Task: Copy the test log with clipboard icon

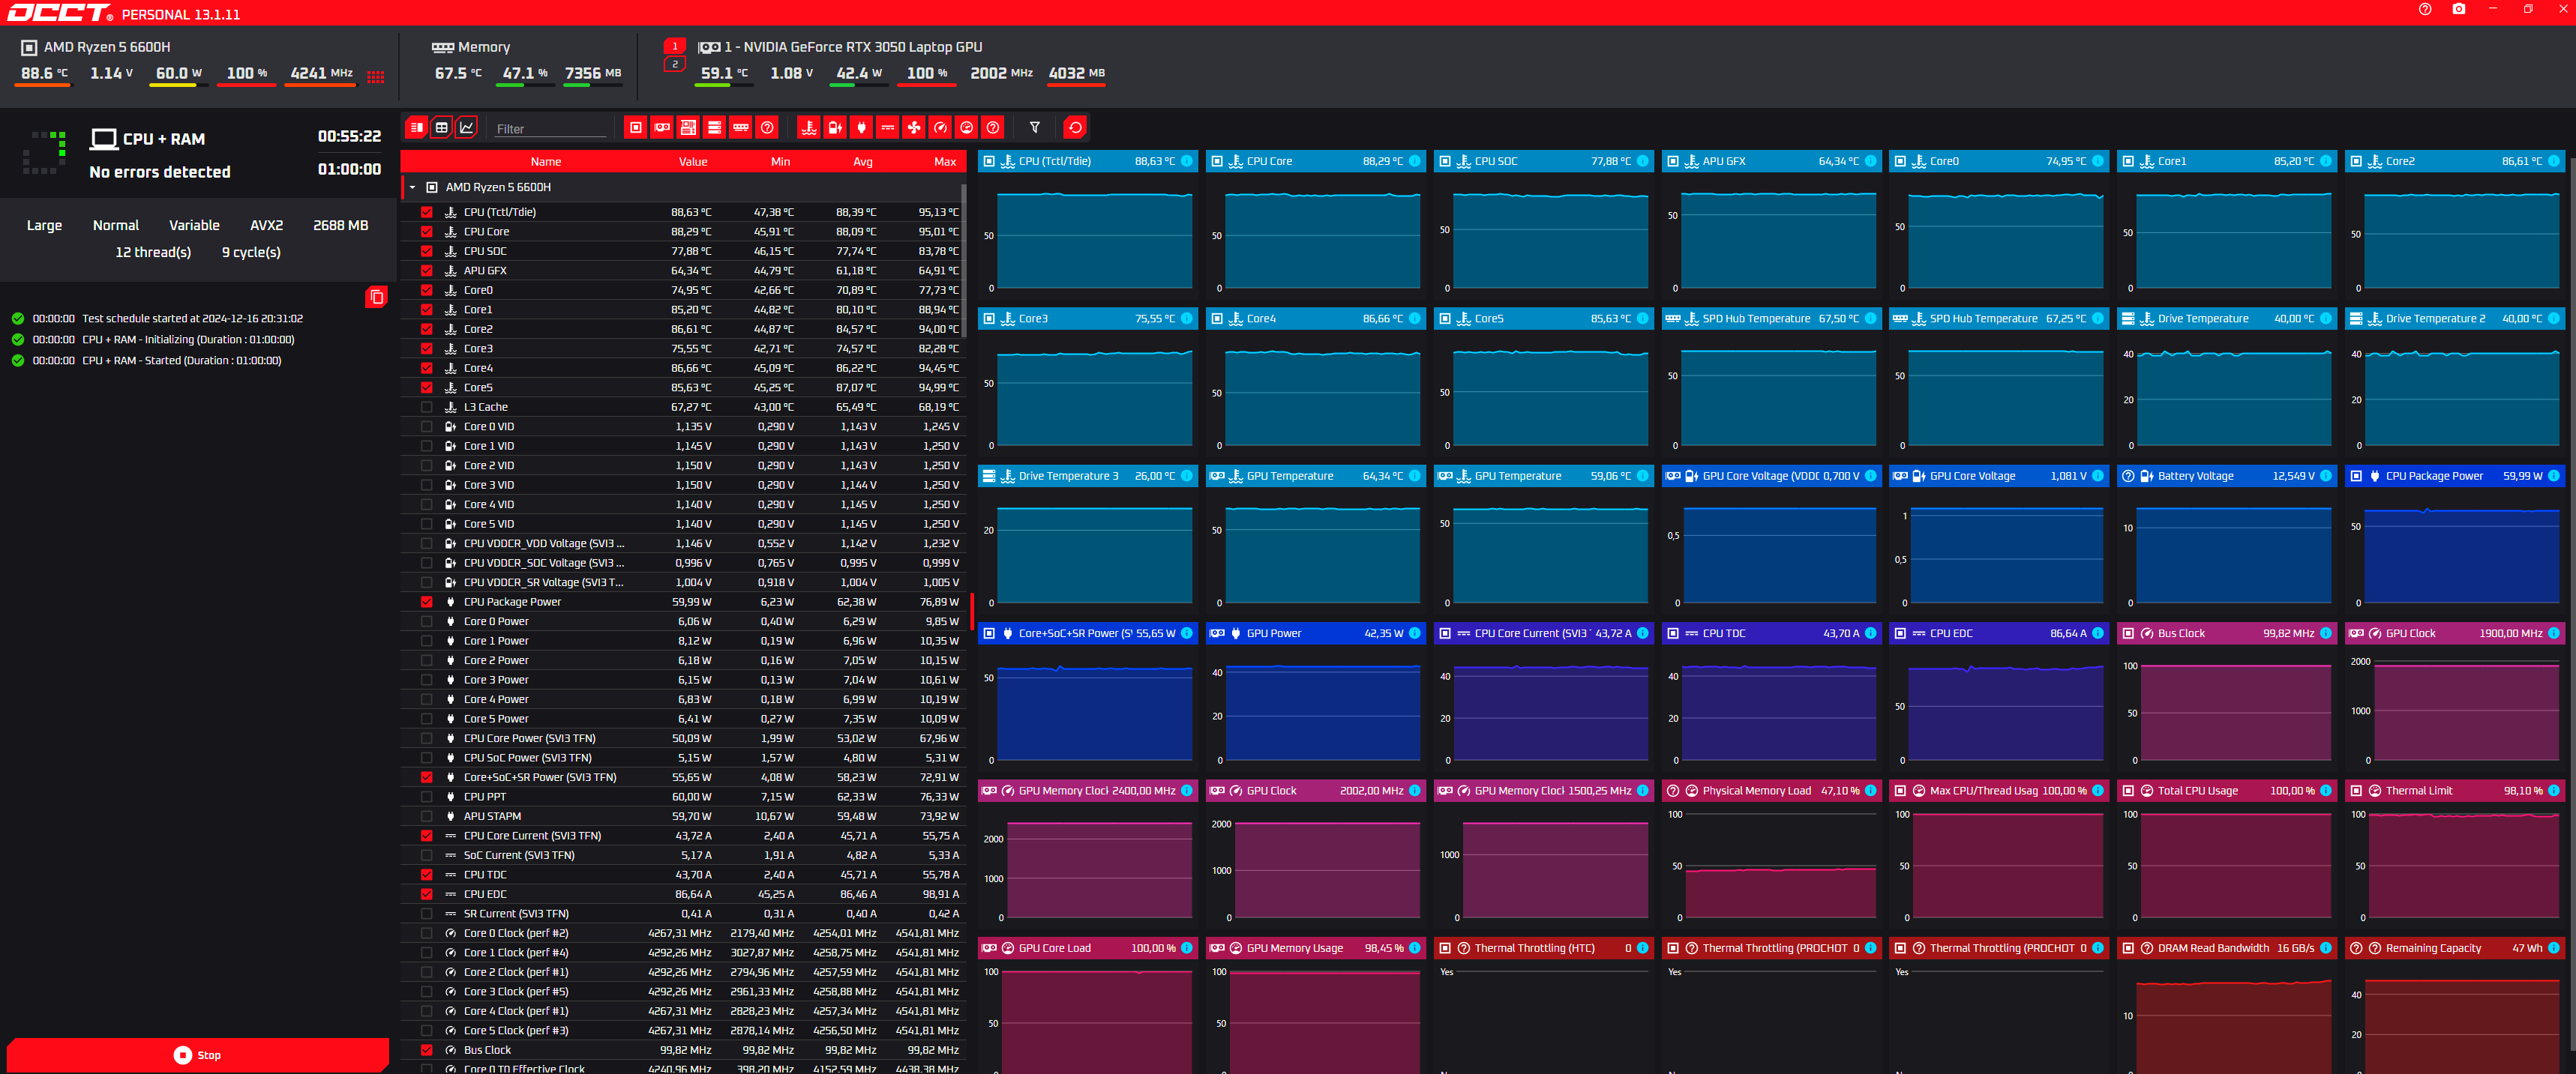Action: (x=376, y=297)
